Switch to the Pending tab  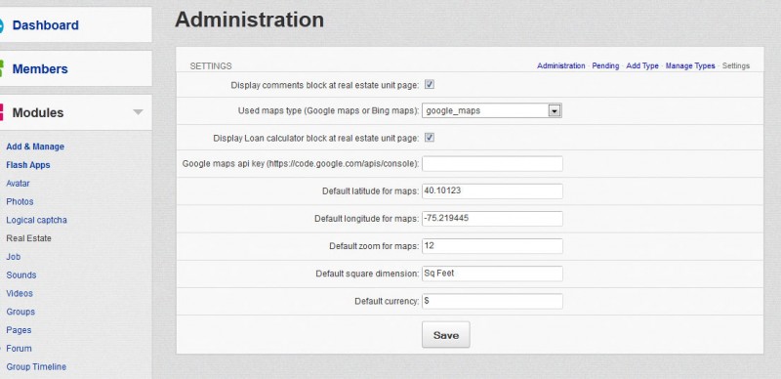click(605, 65)
